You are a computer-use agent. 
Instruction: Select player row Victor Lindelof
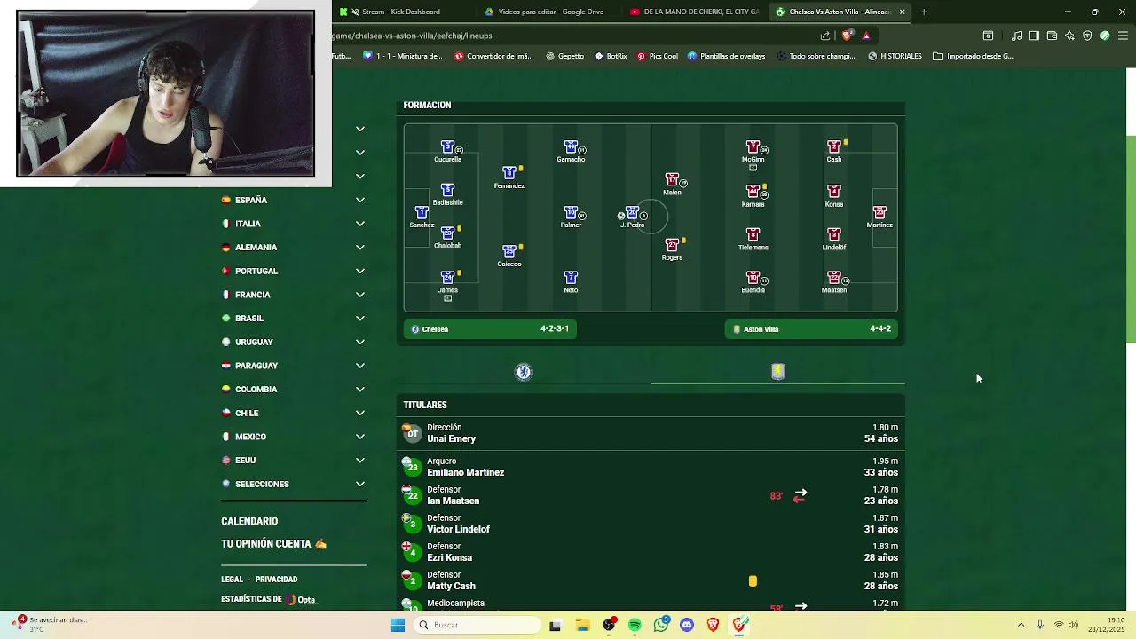point(651,524)
